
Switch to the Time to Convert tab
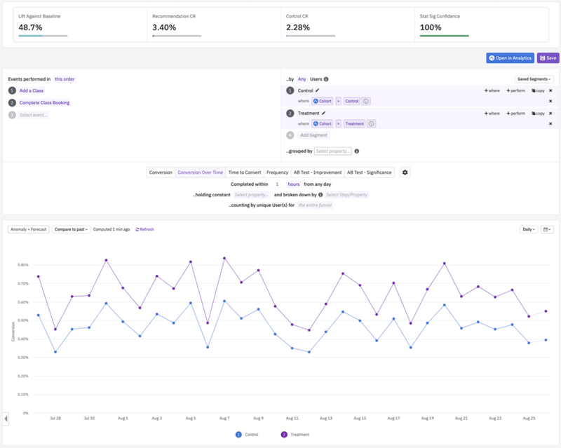pyautogui.click(x=245, y=172)
